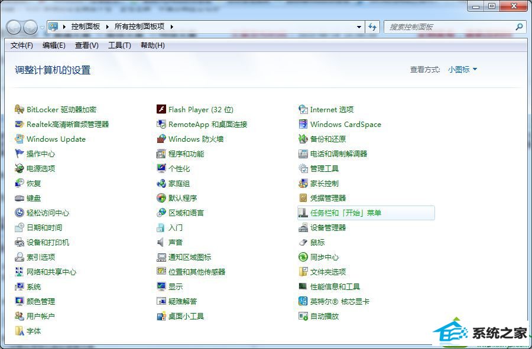Expand the root arrow before 控制面板
The height and width of the screenshot is (349, 532).
(x=64, y=27)
